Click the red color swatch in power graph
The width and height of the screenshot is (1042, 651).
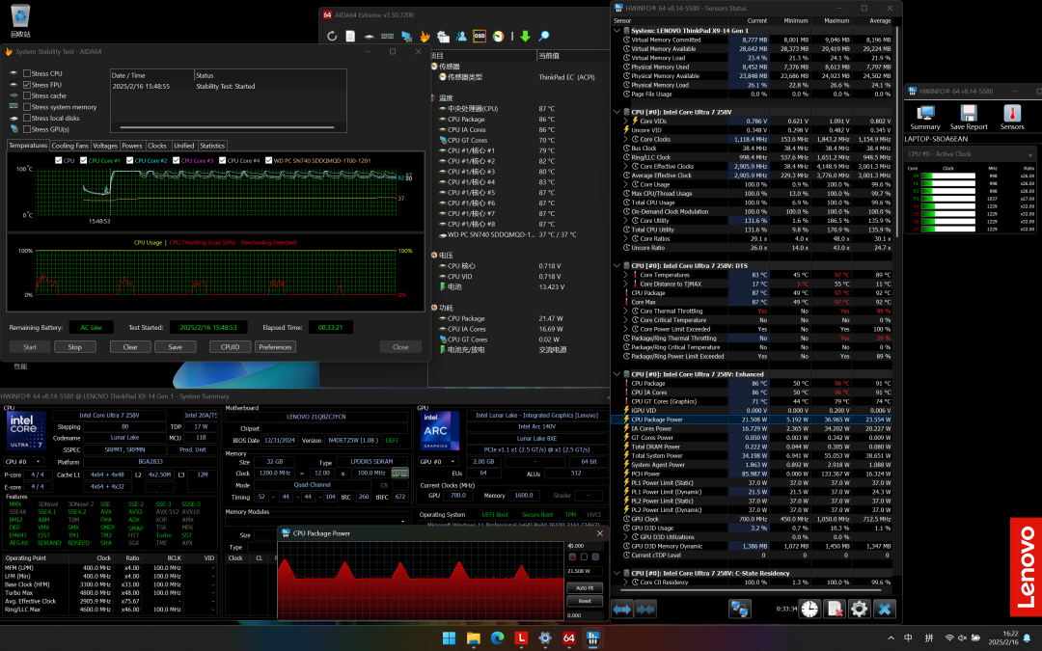572,556
